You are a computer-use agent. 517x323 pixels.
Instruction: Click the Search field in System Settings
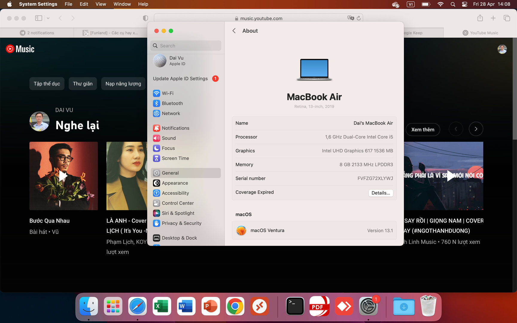pyautogui.click(x=186, y=46)
